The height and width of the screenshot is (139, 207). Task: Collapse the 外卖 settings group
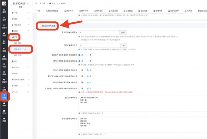20,37
